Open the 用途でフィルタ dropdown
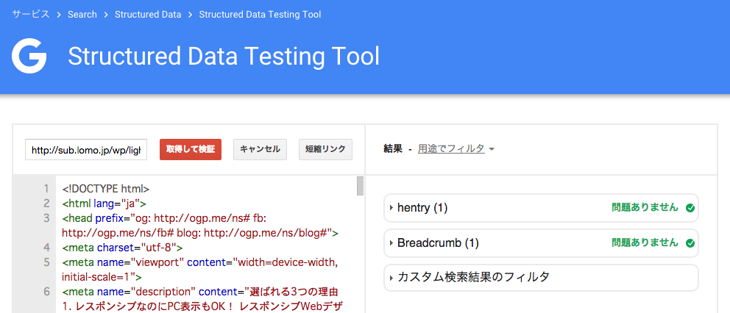This screenshot has width=730, height=313. pyautogui.click(x=456, y=149)
